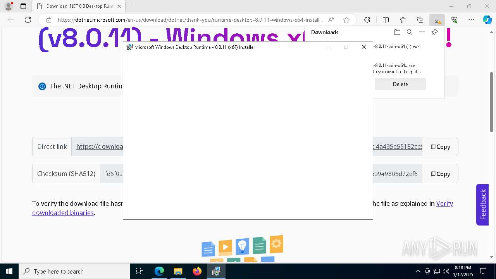This screenshot has height=279, width=496.
Task: Click the installer title bar icon
Action: 130,47
